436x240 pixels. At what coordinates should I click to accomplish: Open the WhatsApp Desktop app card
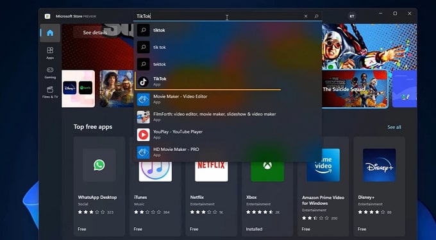[99, 186]
